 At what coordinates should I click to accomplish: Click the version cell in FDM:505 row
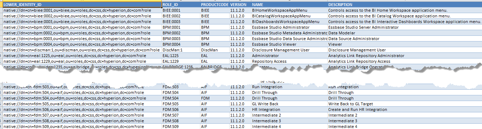240,104
